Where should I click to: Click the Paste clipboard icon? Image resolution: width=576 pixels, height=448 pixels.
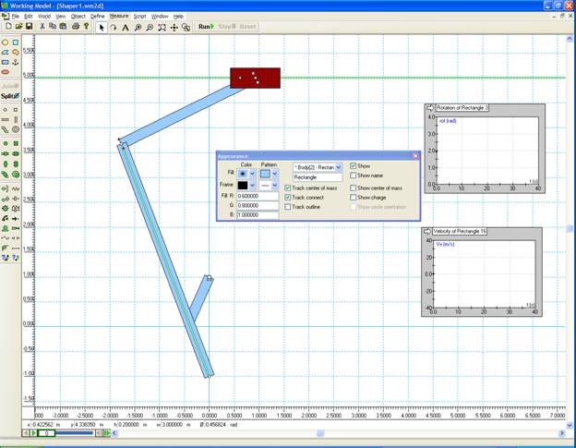[63, 27]
